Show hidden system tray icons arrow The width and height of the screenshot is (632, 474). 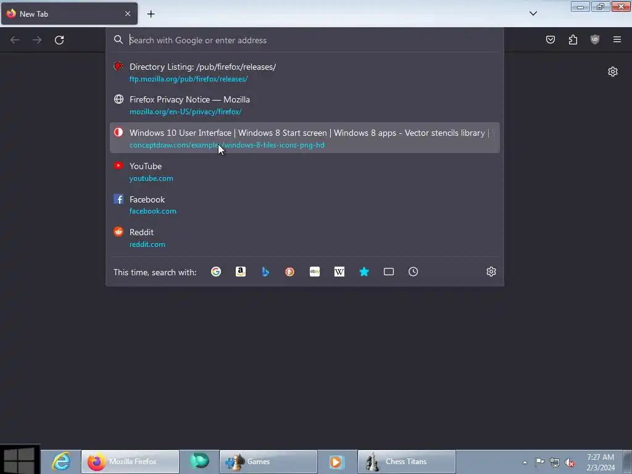tap(525, 462)
